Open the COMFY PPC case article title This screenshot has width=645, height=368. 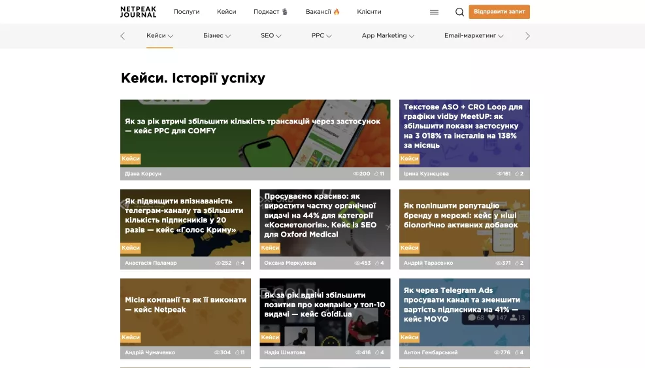(252, 126)
